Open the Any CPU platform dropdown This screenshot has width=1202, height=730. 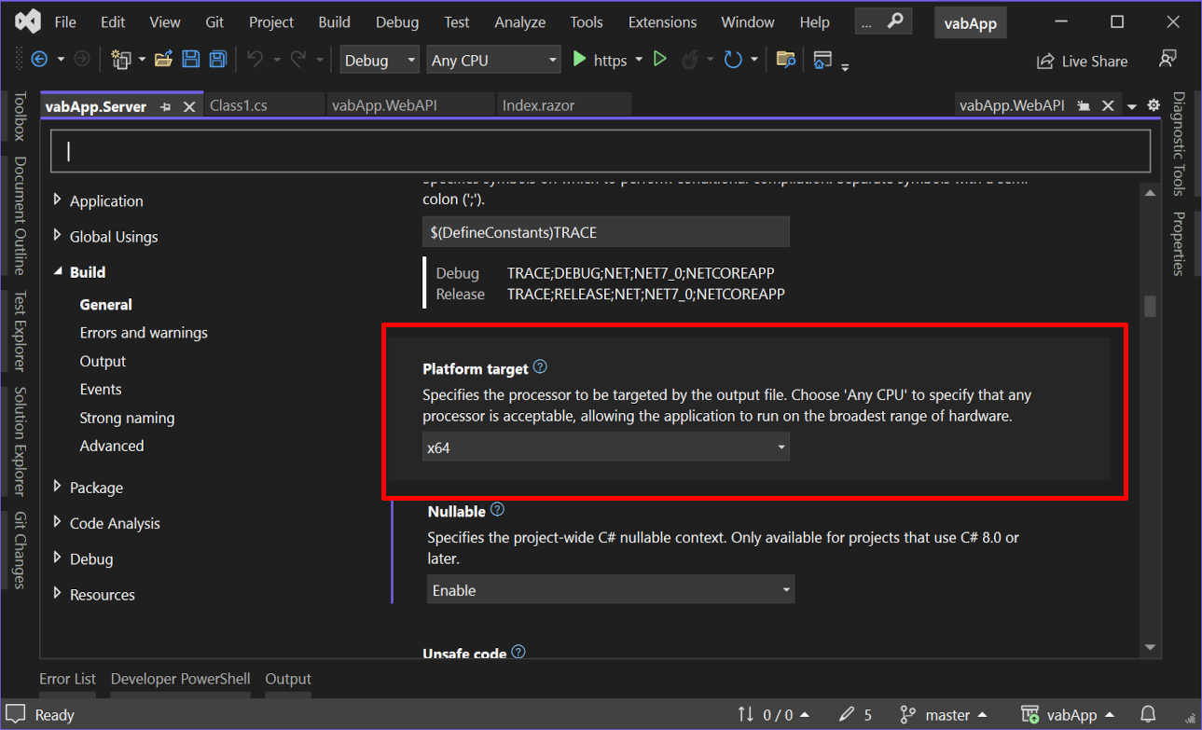click(x=492, y=60)
